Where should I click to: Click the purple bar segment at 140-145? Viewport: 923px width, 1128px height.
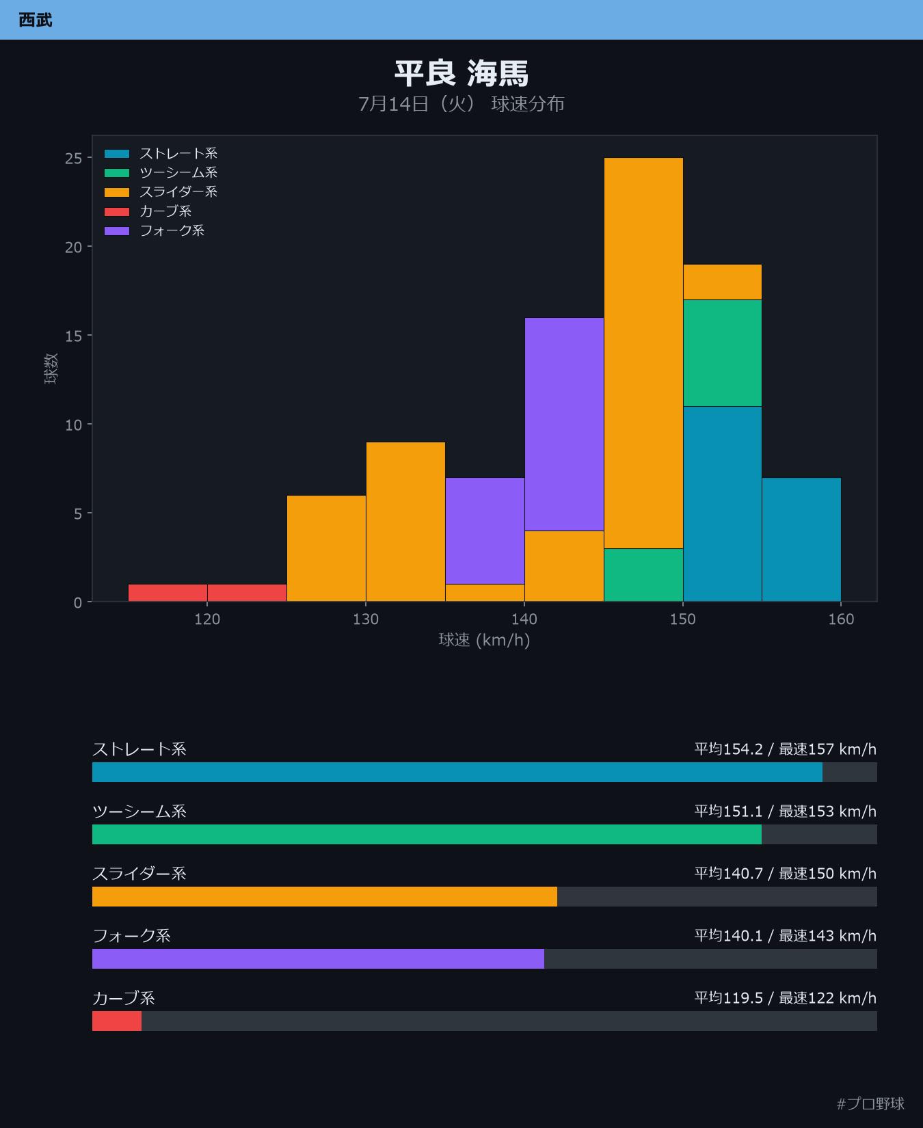[x=564, y=425]
